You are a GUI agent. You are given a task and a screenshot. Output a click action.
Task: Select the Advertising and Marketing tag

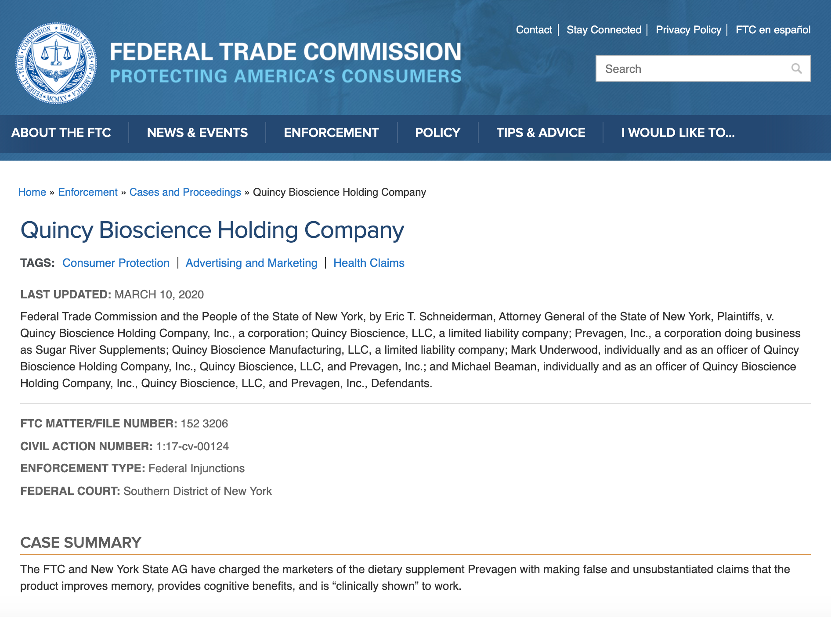251,263
